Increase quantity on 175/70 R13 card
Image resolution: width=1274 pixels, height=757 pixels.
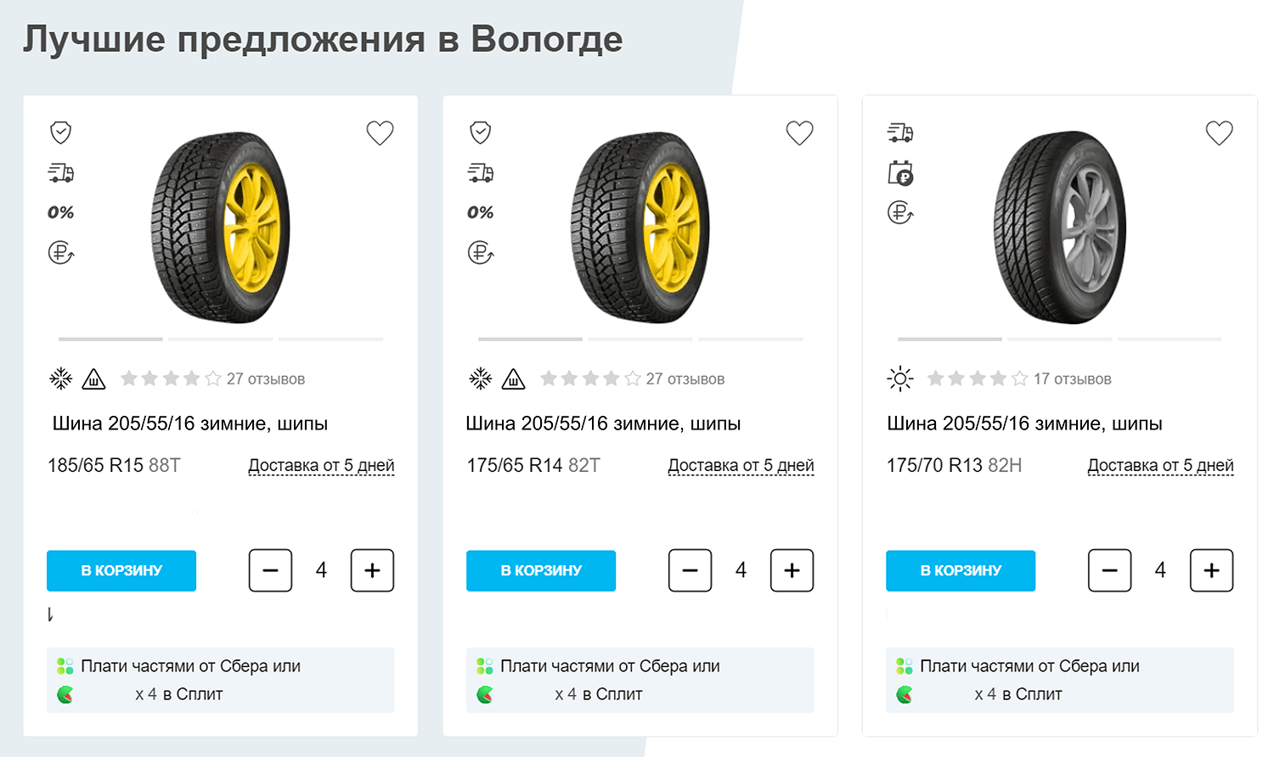(x=1211, y=570)
